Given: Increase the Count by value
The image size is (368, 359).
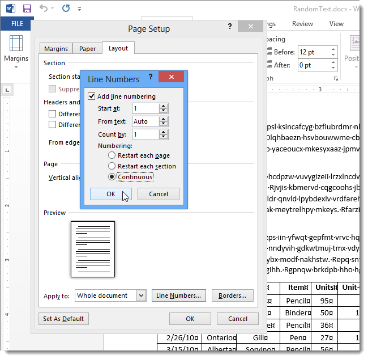Looking at the screenshot, I should click(x=164, y=132).
